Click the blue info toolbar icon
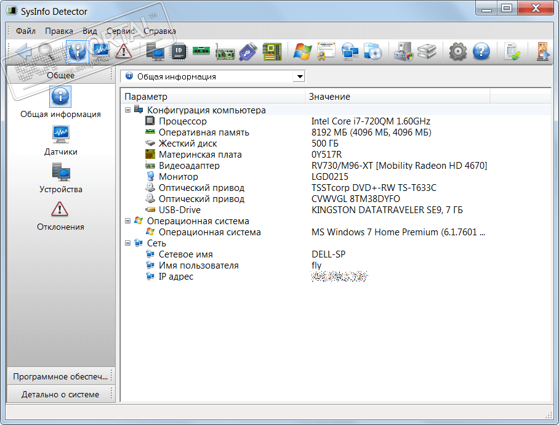This screenshot has height=425, width=559. (78, 52)
